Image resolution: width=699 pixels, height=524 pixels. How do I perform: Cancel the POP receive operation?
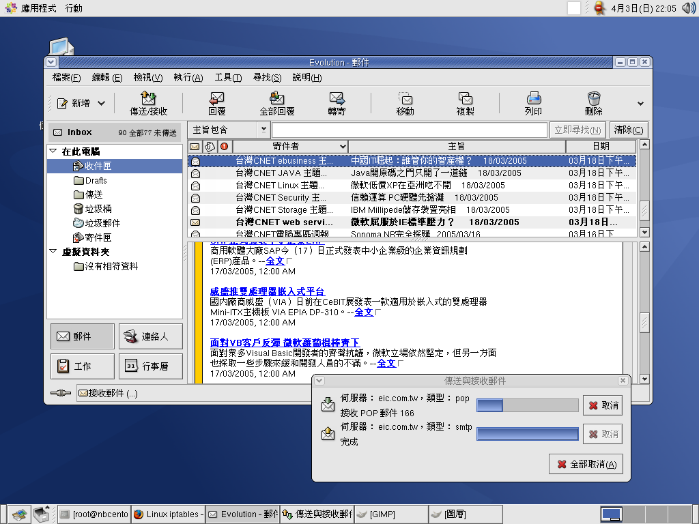603,405
